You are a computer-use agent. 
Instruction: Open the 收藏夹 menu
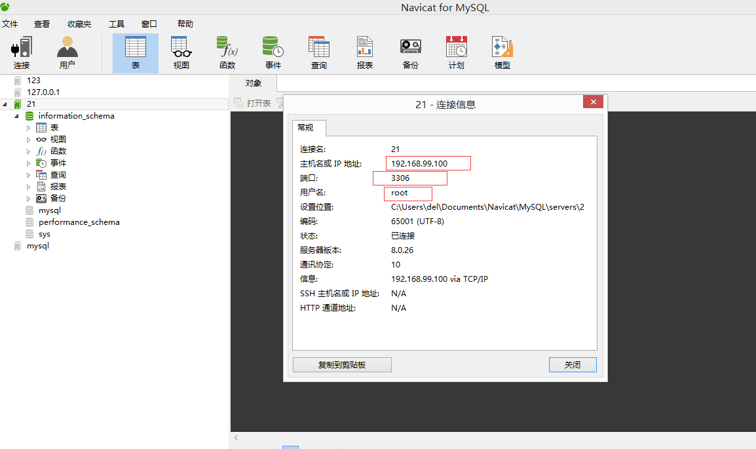coord(79,24)
